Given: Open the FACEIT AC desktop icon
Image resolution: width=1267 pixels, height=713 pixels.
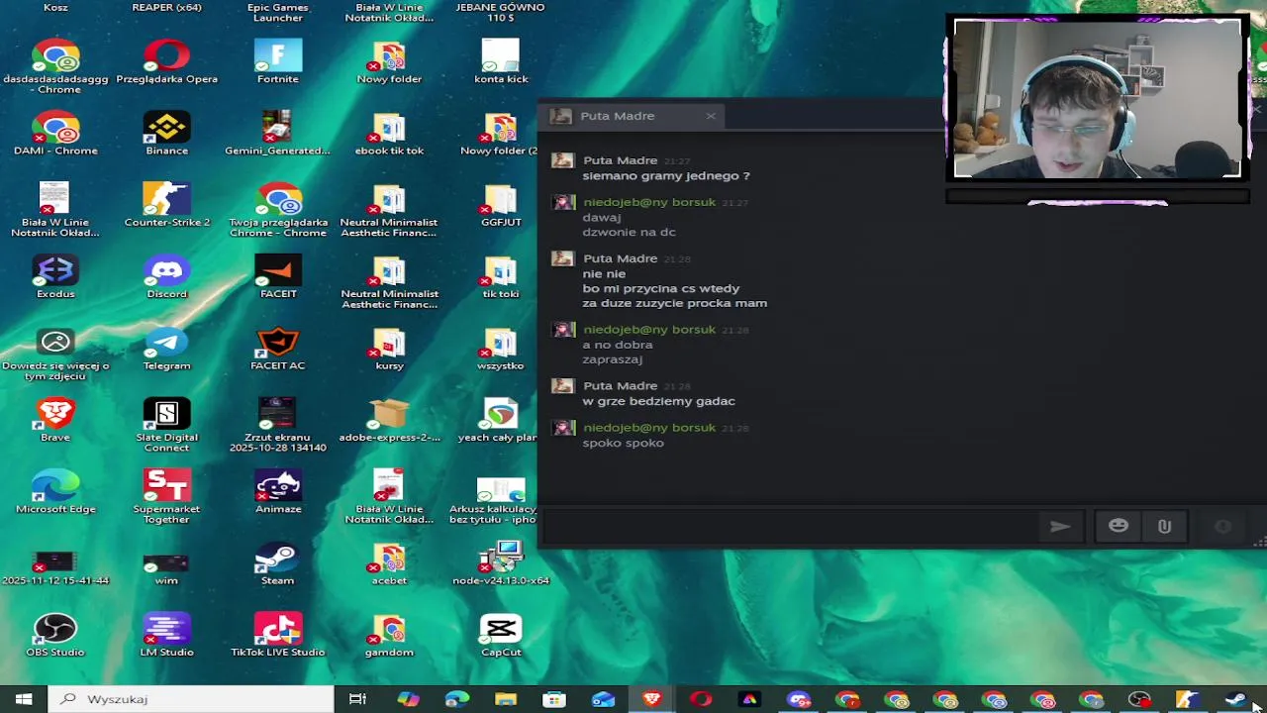Looking at the screenshot, I should [x=278, y=348].
